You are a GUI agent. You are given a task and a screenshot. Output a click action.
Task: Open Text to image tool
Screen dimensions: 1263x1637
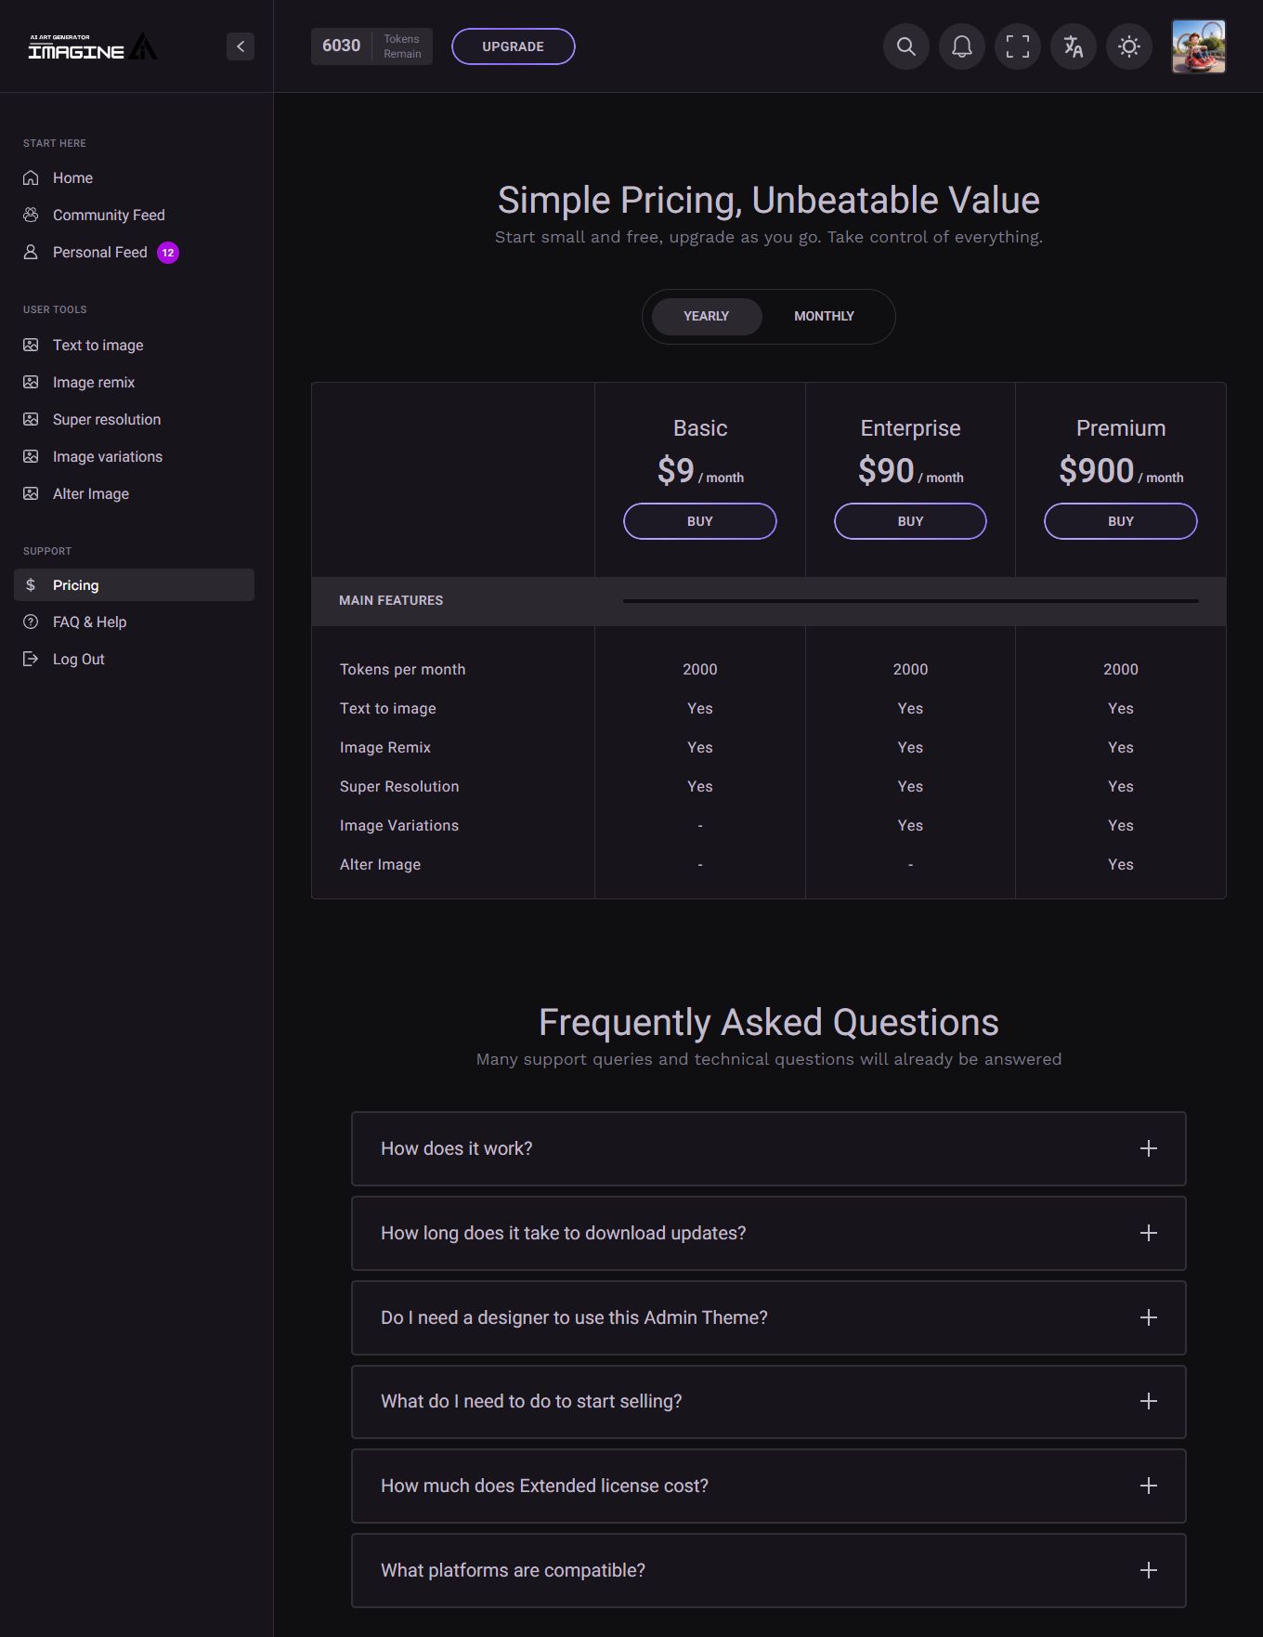pyautogui.click(x=98, y=345)
